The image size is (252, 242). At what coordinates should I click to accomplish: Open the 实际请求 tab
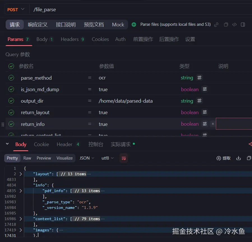(121, 144)
